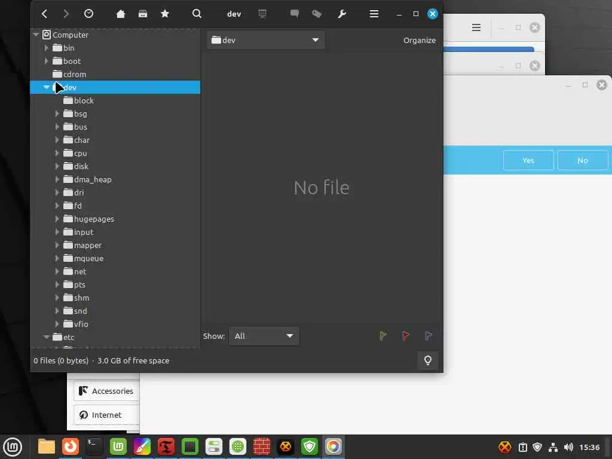
Task: Open the Linux Mint start menu
Action: [x=13, y=447]
